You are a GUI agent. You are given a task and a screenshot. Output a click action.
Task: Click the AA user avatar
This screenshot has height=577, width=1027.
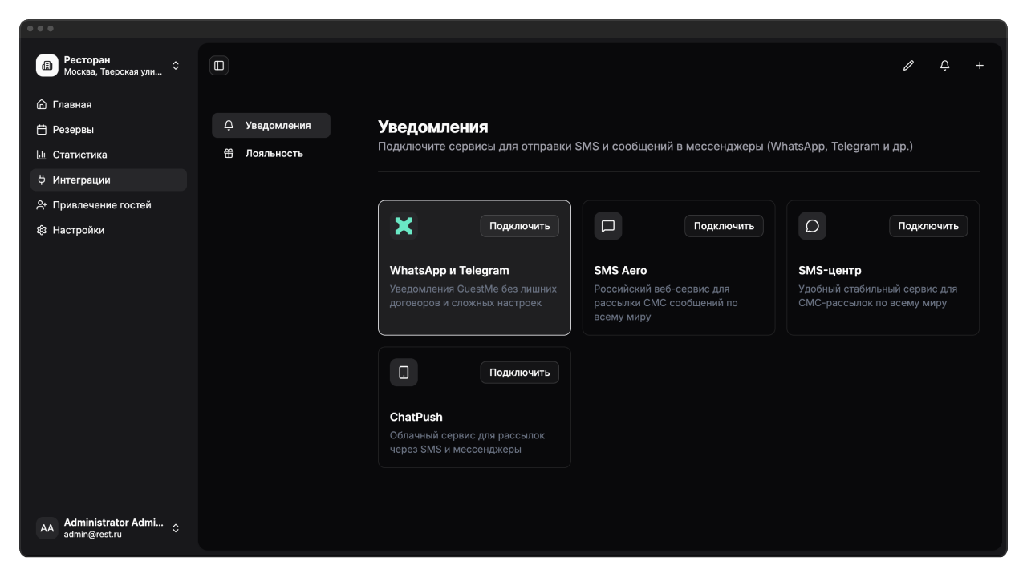[47, 528]
